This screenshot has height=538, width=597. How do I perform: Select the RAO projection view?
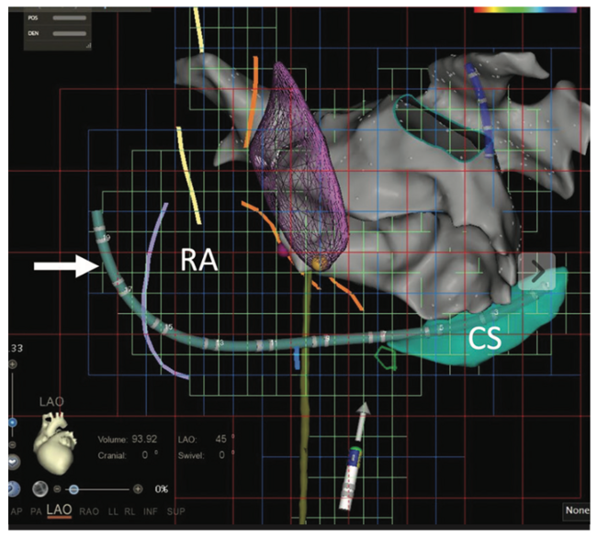[x=90, y=510]
